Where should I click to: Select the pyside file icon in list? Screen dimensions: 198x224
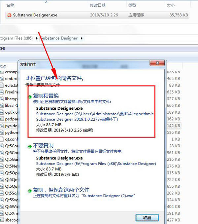pyautogui.click(x=1, y=126)
